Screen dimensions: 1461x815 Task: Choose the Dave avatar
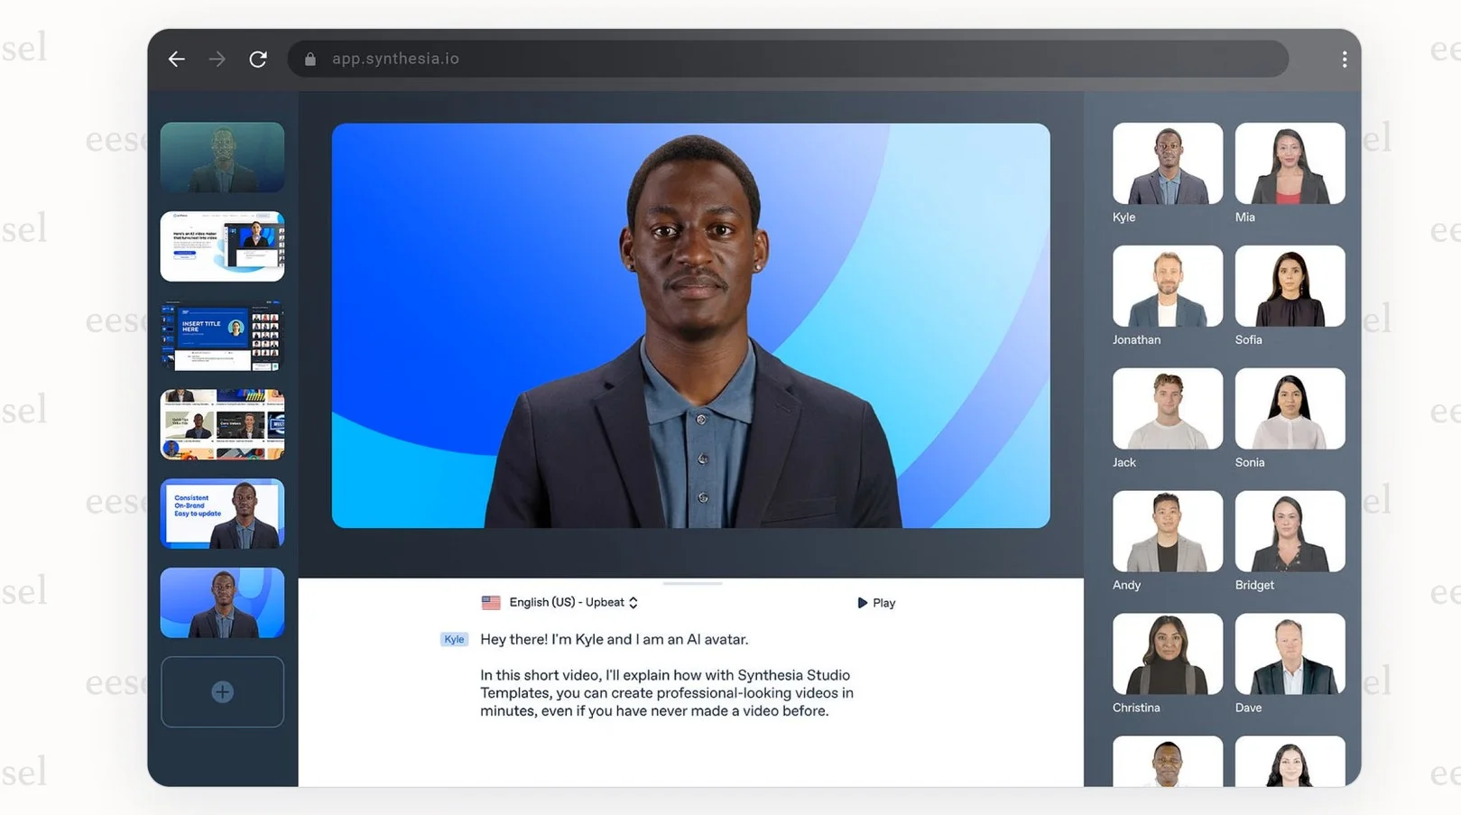point(1290,654)
